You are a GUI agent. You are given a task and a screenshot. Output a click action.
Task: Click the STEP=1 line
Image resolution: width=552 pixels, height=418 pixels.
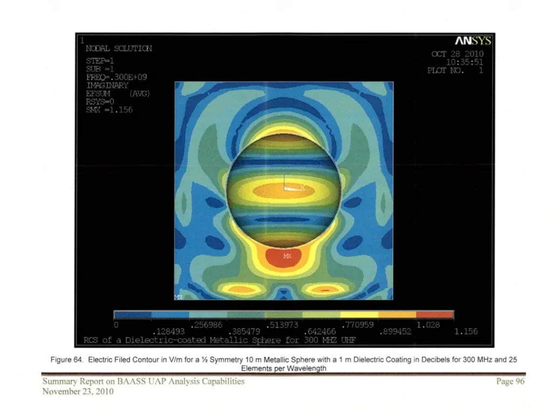[100, 60]
